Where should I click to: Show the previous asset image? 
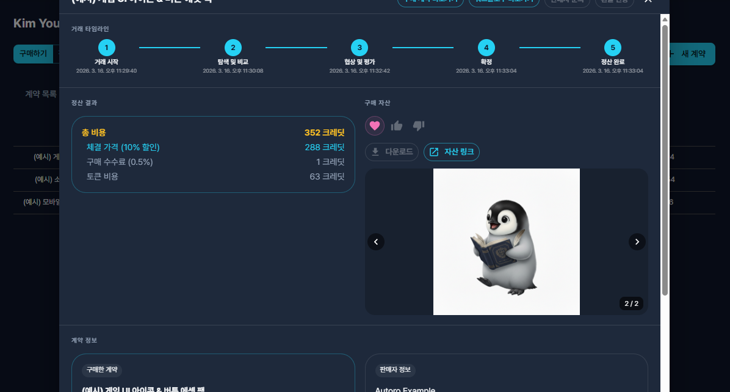[x=376, y=242]
